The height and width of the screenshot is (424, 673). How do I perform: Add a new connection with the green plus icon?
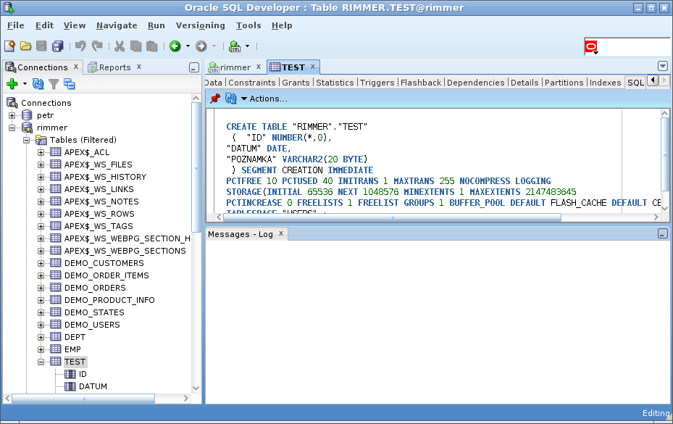click(12, 83)
